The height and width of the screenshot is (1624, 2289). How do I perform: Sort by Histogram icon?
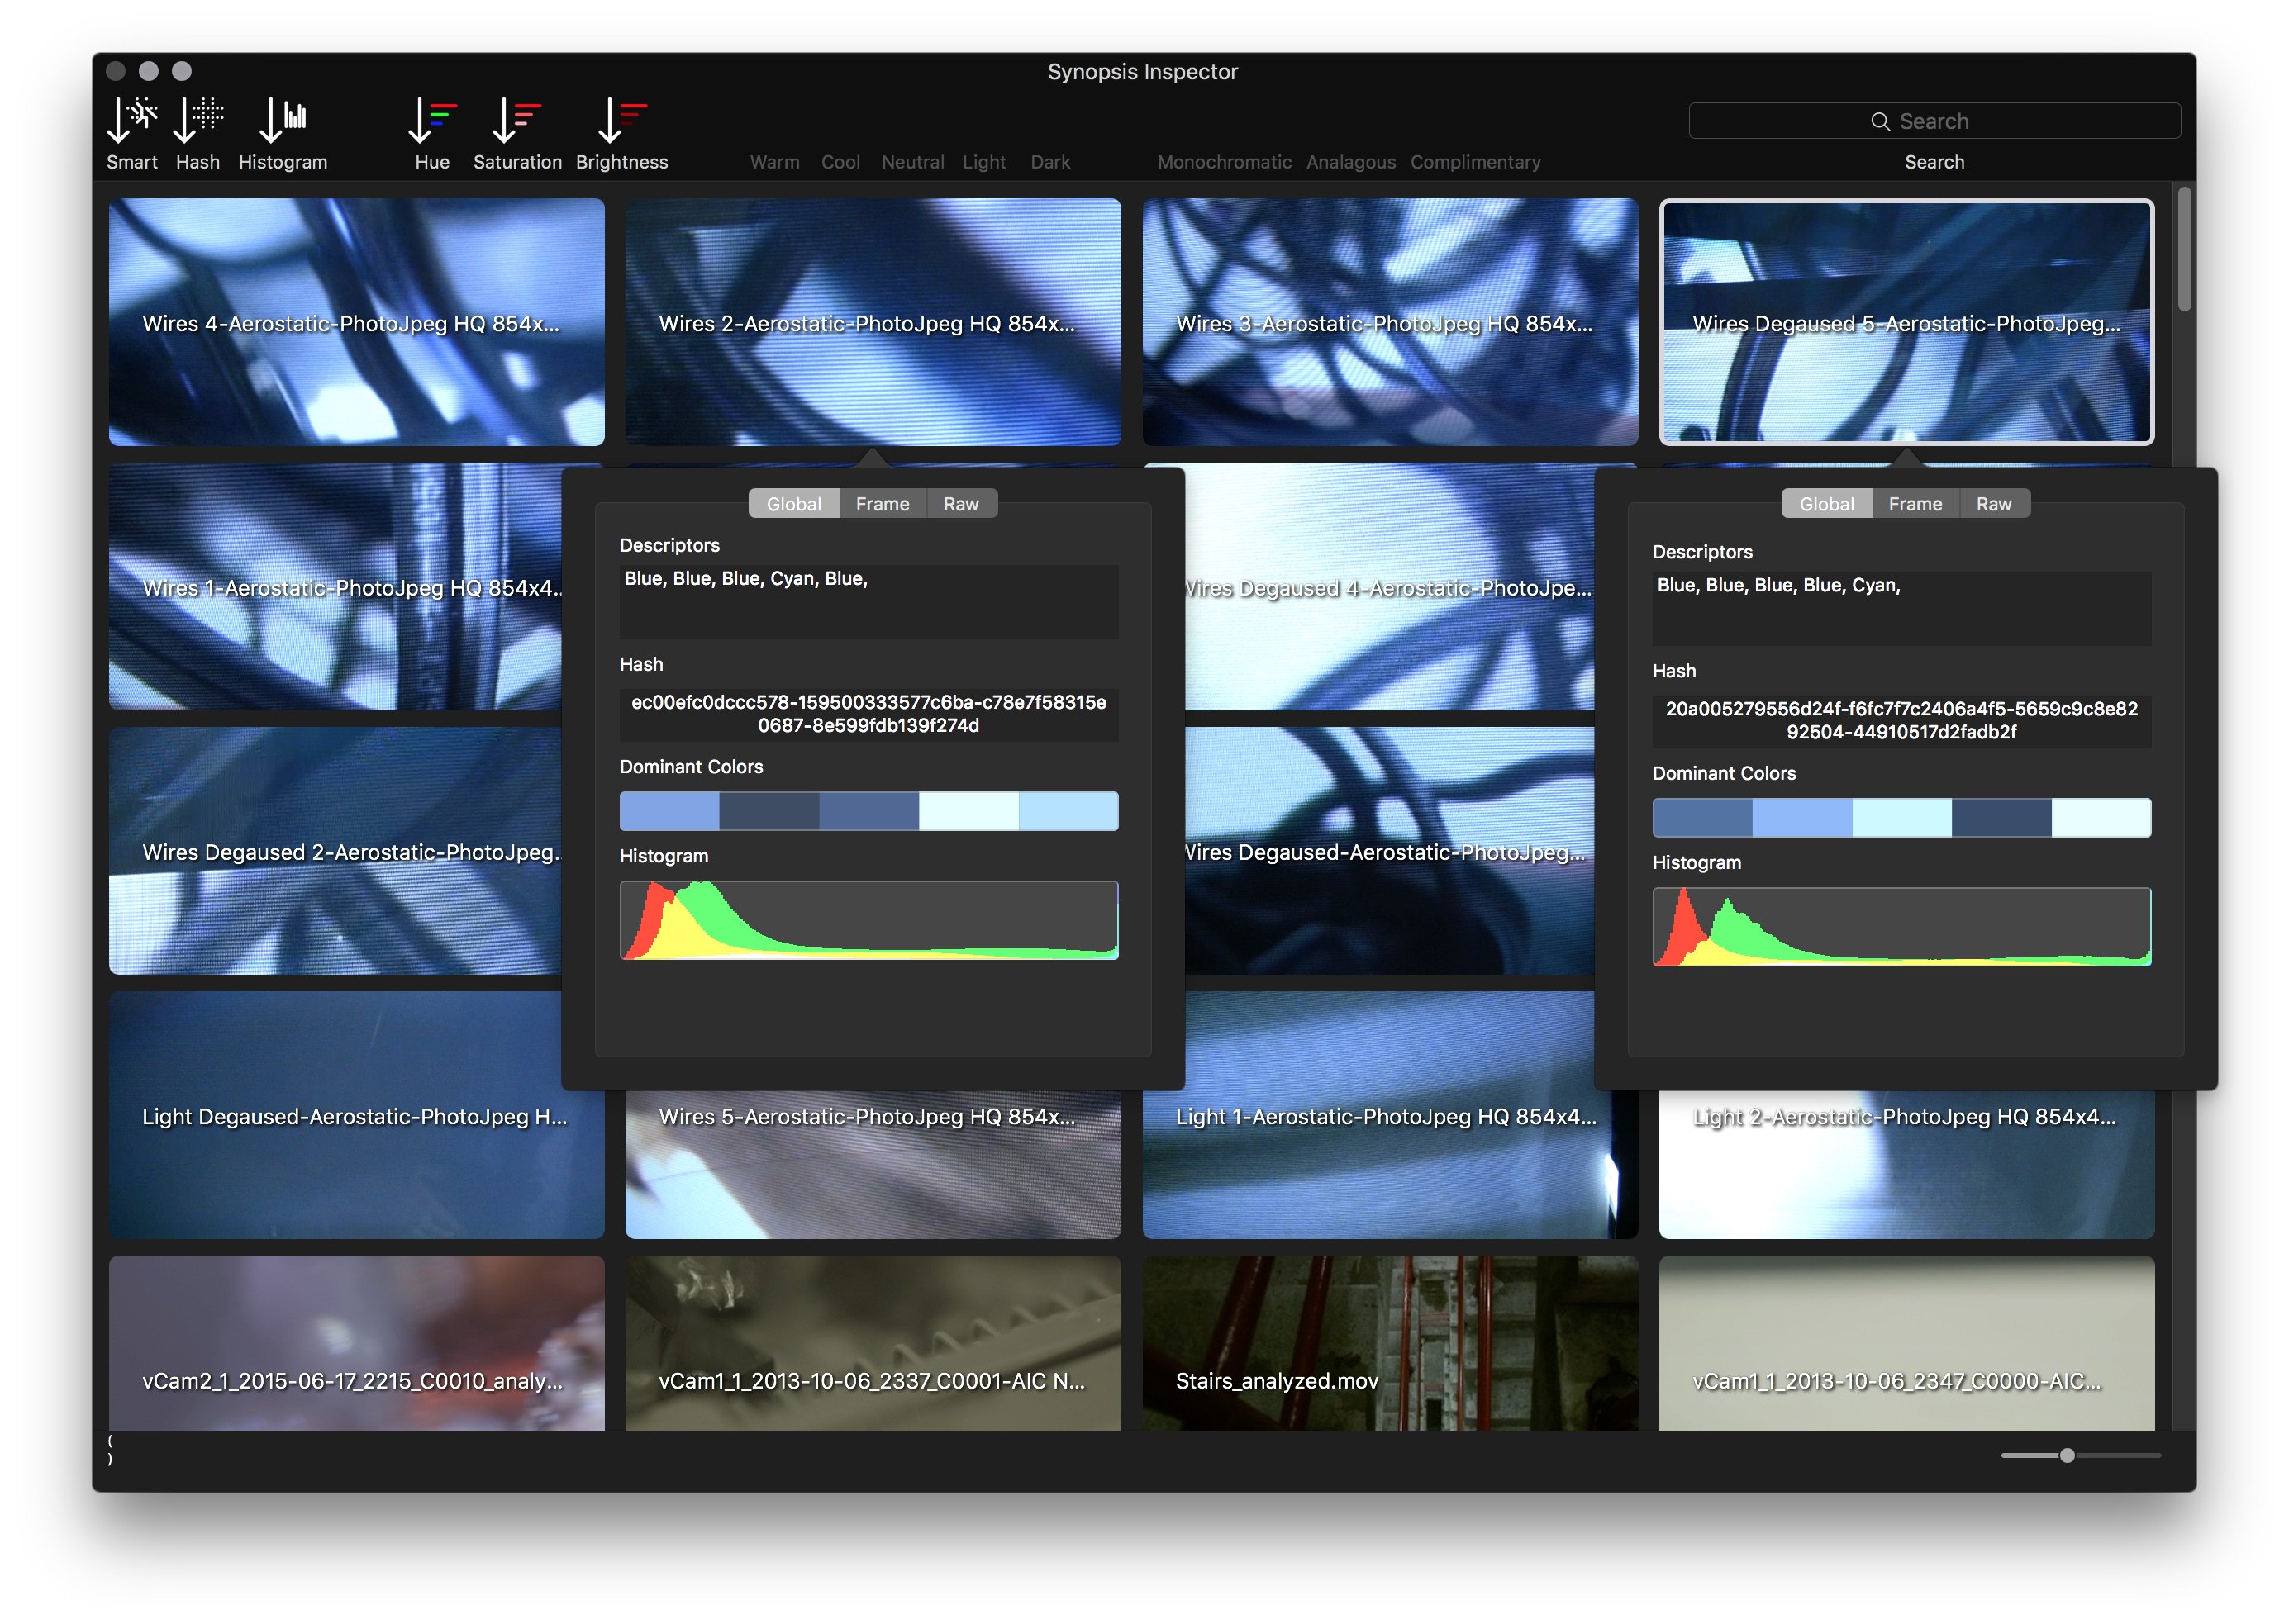point(283,120)
